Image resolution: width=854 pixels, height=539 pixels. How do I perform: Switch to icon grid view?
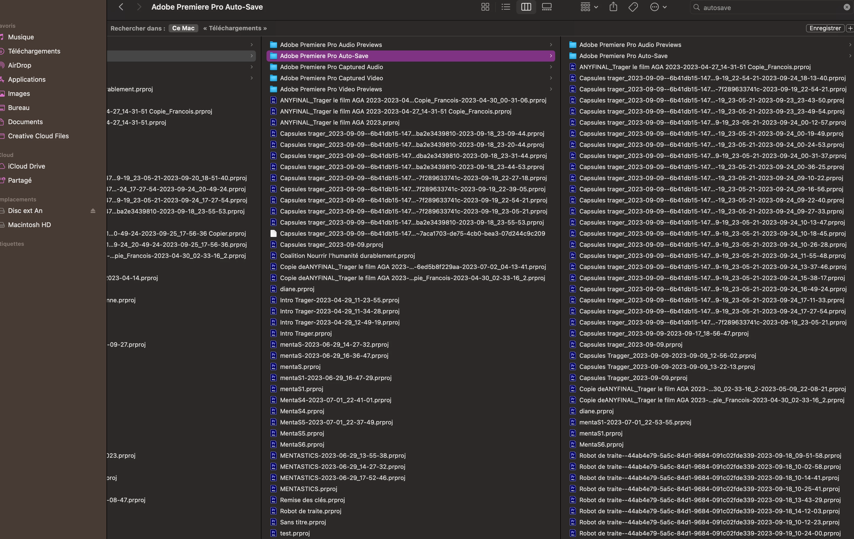[x=485, y=7]
